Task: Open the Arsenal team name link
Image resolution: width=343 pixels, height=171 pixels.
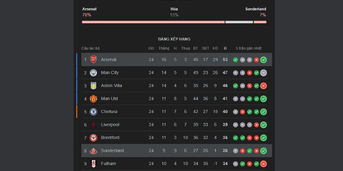Action: pos(108,60)
